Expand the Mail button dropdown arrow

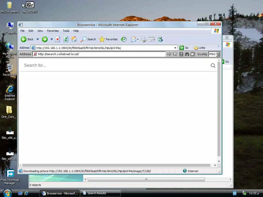click(138, 40)
